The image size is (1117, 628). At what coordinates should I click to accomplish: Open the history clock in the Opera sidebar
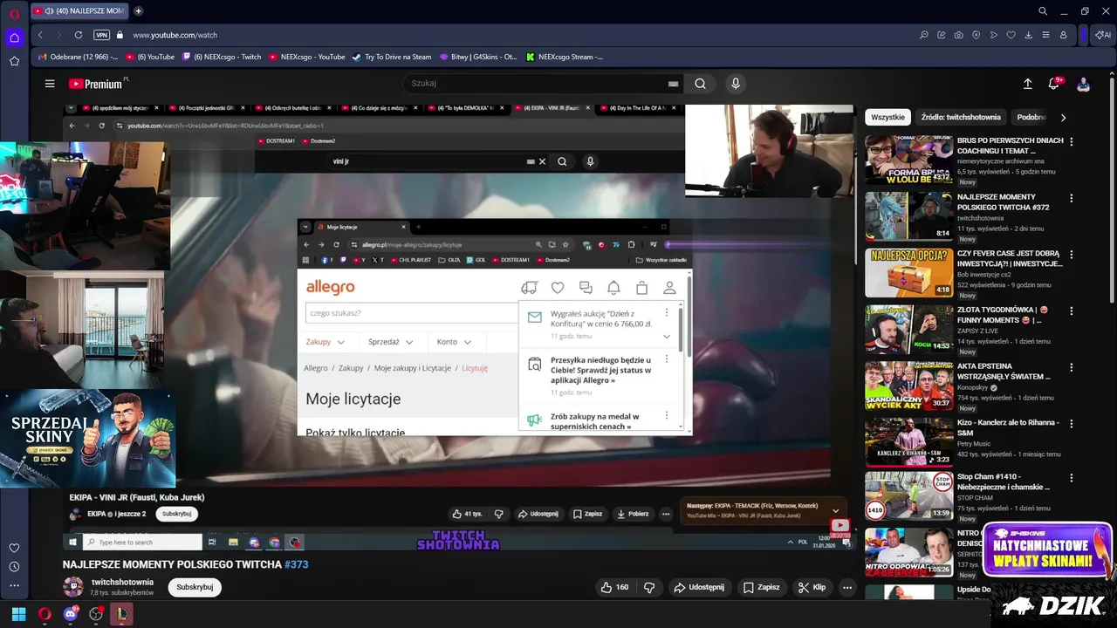click(x=14, y=567)
